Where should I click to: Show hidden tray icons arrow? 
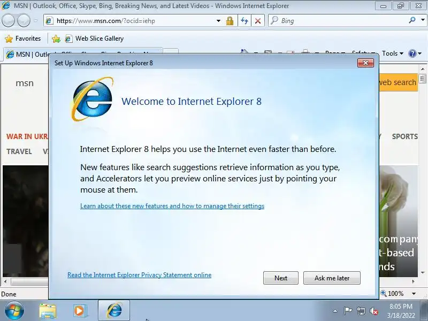pyautogui.click(x=335, y=311)
